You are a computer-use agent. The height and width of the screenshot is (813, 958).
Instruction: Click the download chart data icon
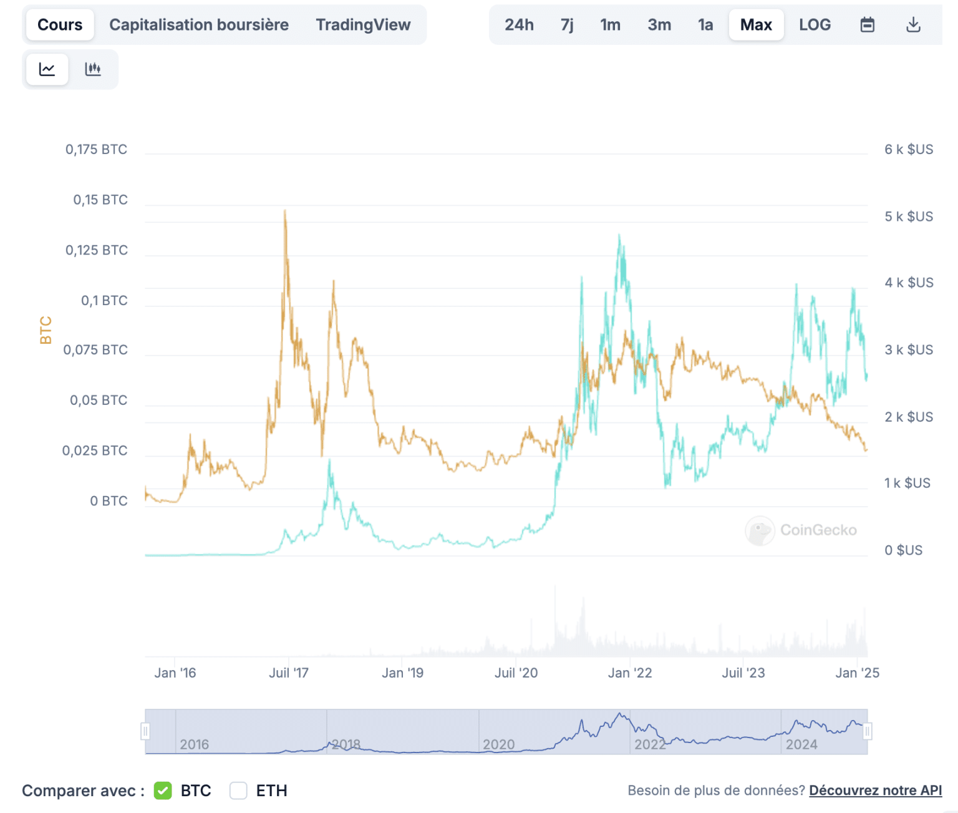[913, 24]
